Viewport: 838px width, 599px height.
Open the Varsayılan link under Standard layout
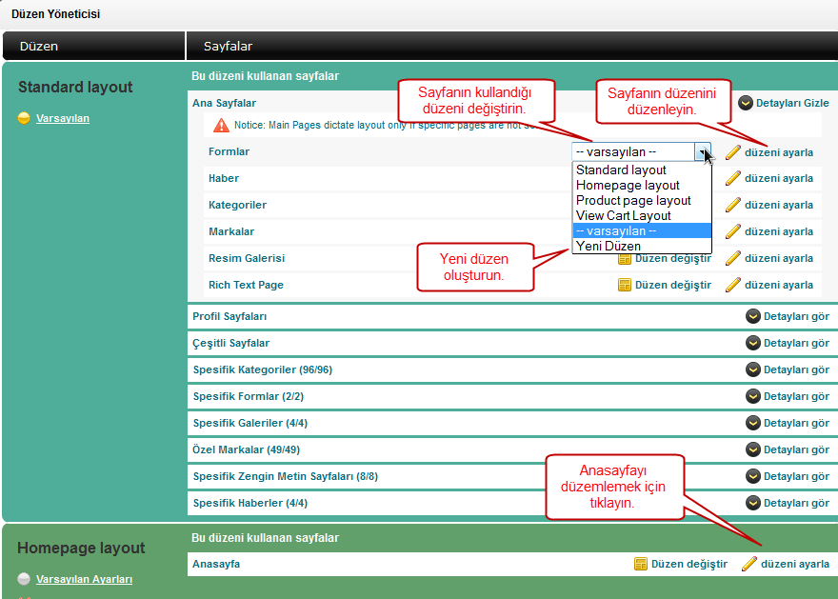pyautogui.click(x=63, y=118)
